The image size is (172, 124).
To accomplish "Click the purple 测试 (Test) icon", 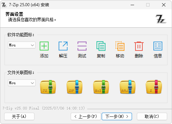I will click(x=82, y=46).
